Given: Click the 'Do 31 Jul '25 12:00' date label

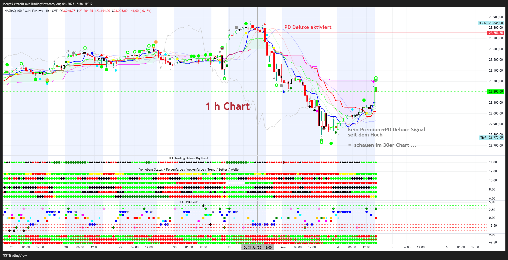Looking at the screenshot, I should pos(257,247).
